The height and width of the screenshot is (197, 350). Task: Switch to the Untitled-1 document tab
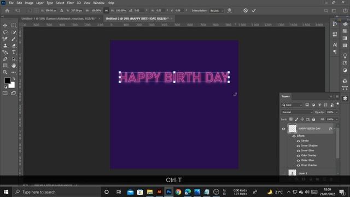[59, 19]
